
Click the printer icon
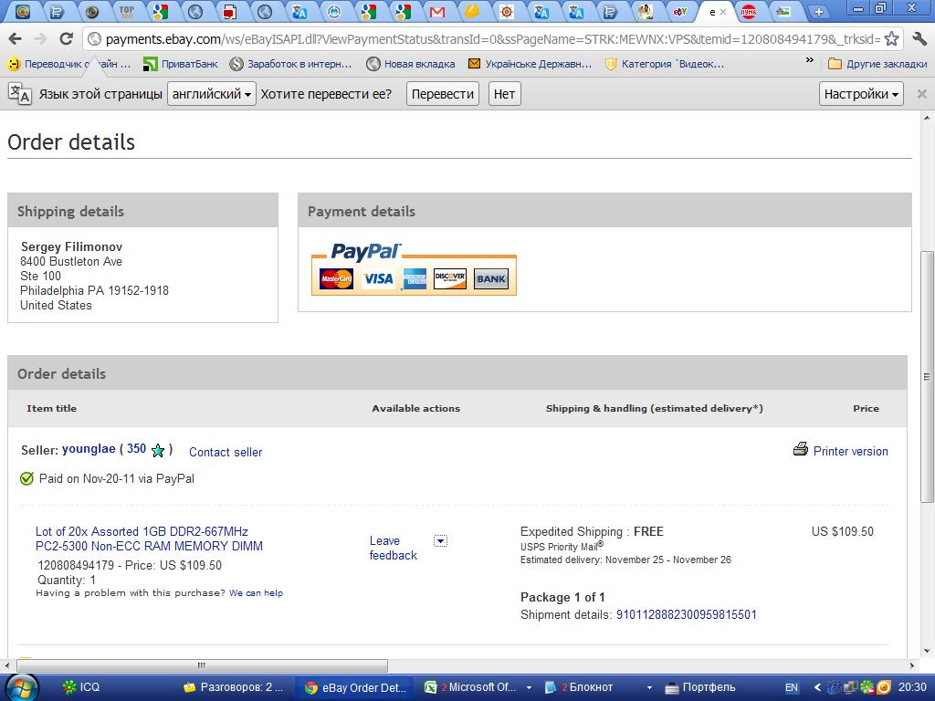[x=800, y=449]
